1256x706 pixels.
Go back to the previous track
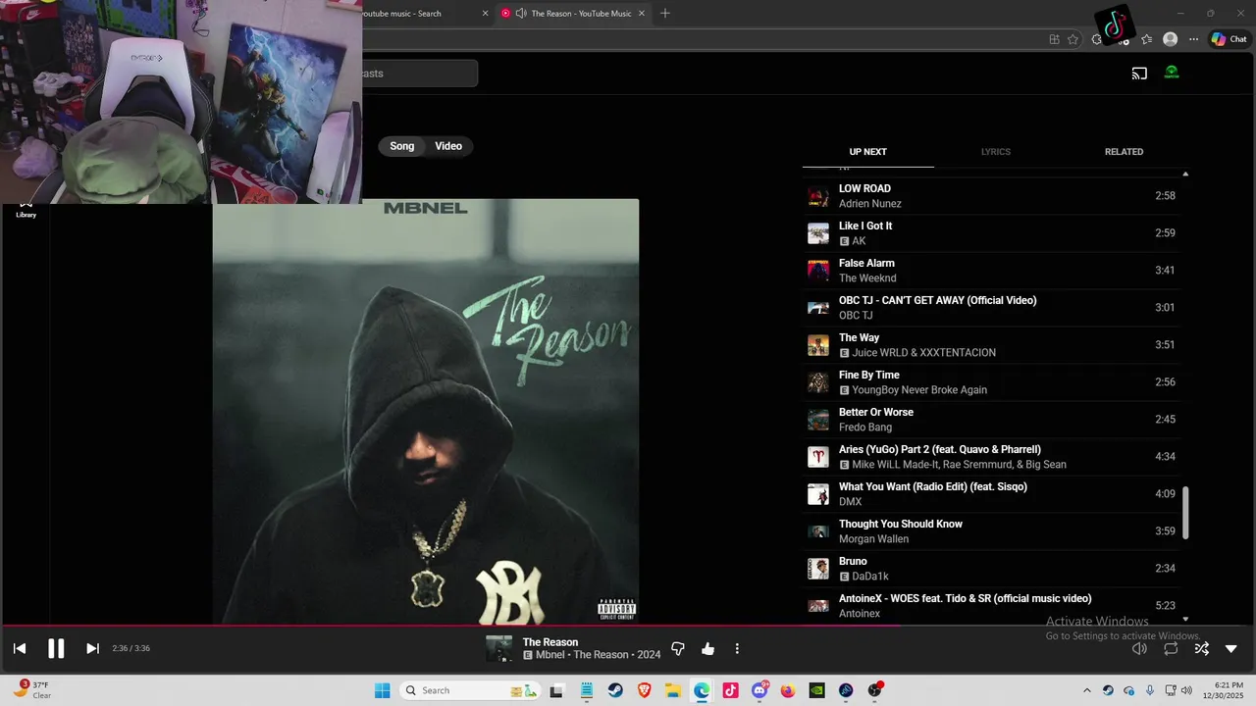(20, 648)
